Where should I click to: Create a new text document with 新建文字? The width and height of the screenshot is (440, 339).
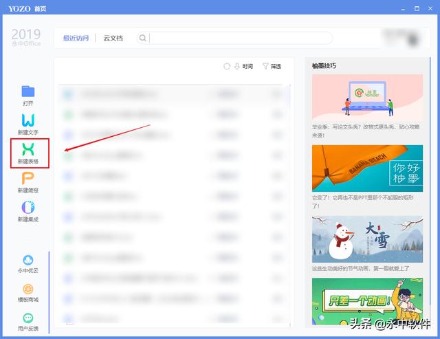tap(28, 121)
